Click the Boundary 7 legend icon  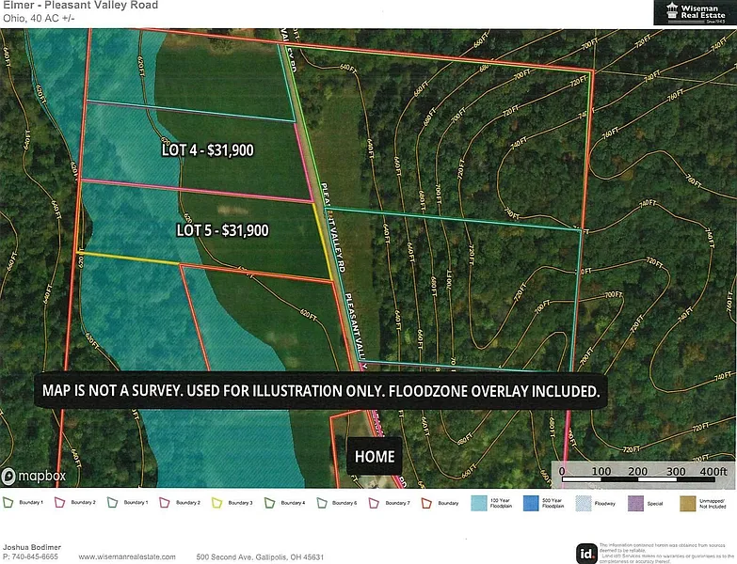375,504
